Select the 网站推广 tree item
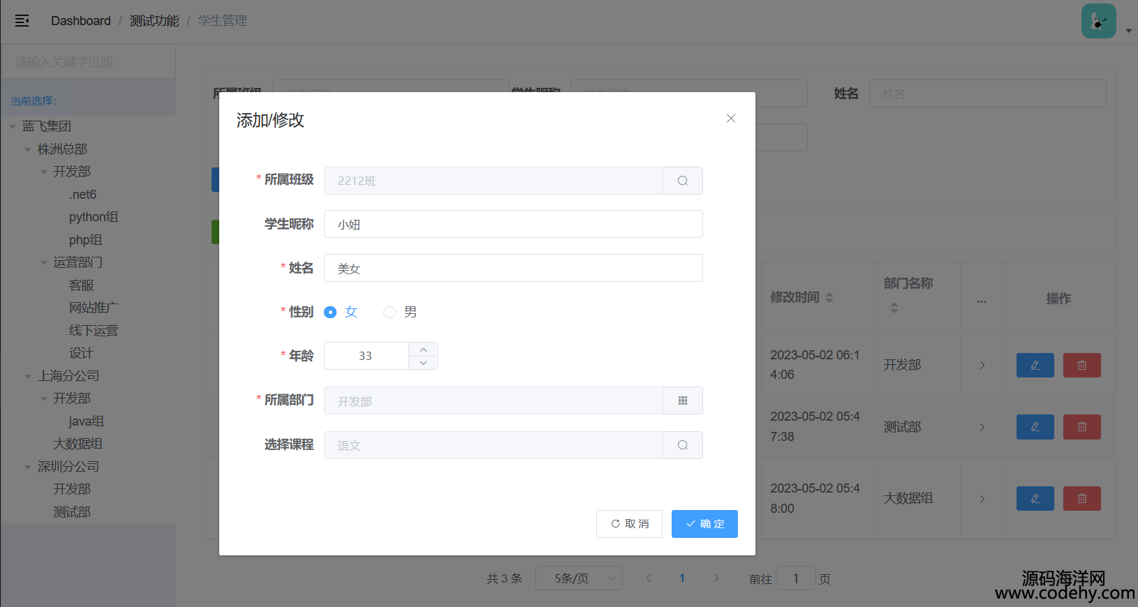Viewport: 1138px width, 607px height. click(94, 308)
